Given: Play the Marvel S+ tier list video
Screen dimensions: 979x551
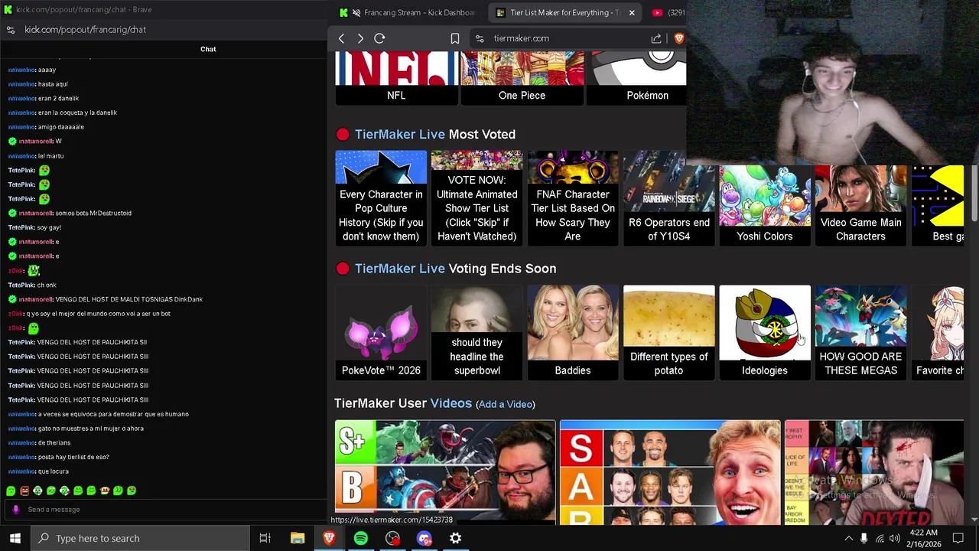Looking at the screenshot, I should (445, 472).
